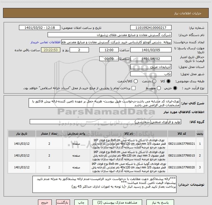Screen dimensions: 212x205
Task: Click product code 0821110637790020
Action: pyautogui.click(x=182, y=167)
